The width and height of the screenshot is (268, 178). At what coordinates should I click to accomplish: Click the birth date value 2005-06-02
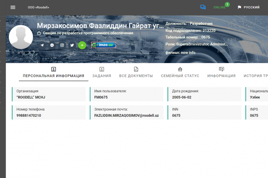tap(182, 97)
